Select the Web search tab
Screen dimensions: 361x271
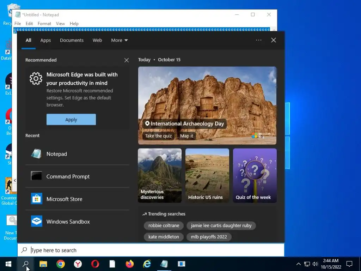click(97, 40)
